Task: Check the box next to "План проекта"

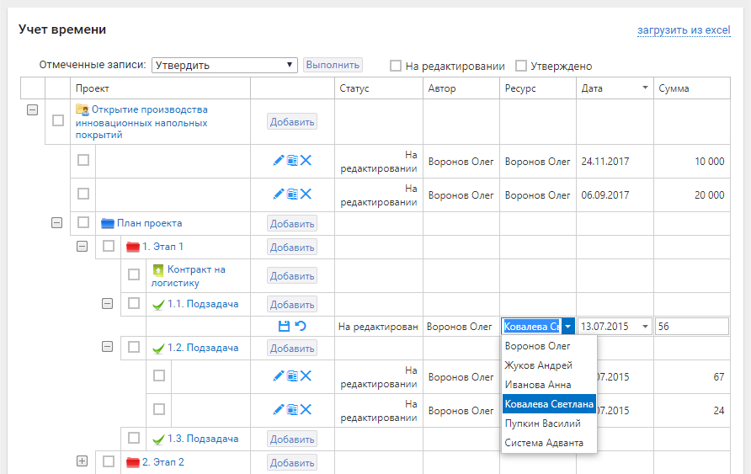Action: [83, 223]
